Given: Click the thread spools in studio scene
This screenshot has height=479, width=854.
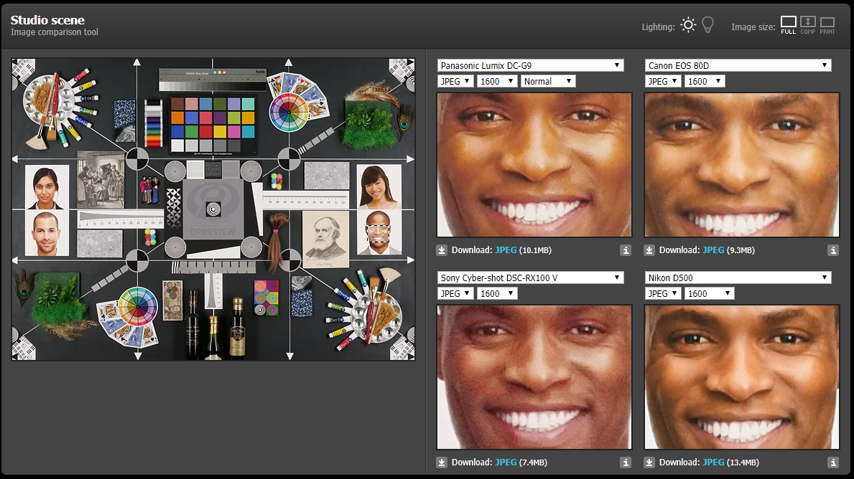Looking at the screenshot, I should click(x=153, y=123).
